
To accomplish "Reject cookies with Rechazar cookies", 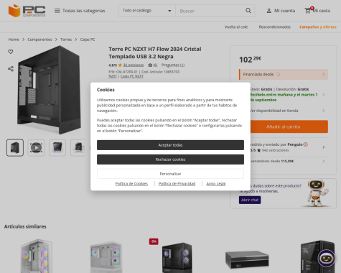I will pos(170,159).
